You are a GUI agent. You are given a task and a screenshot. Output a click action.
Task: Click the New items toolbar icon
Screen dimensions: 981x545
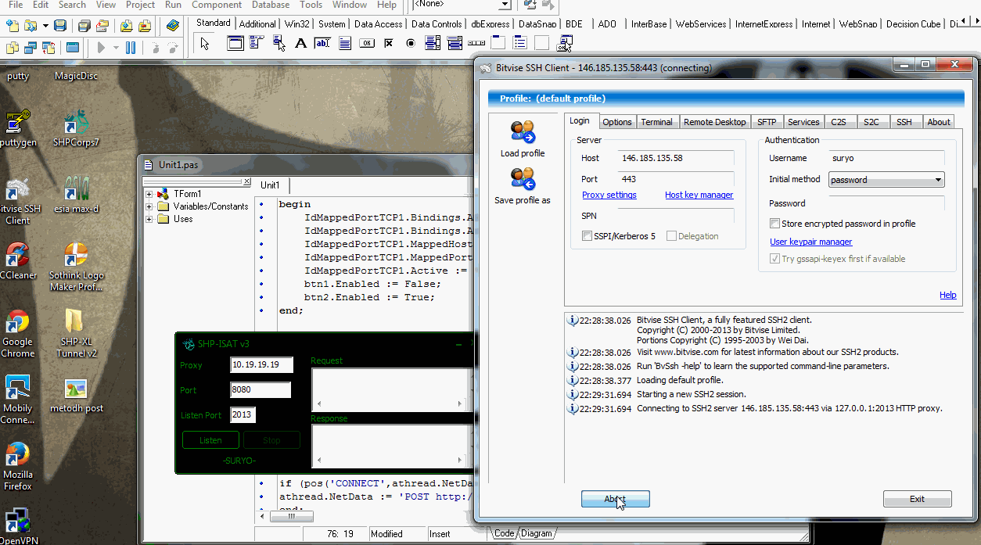click(x=12, y=26)
